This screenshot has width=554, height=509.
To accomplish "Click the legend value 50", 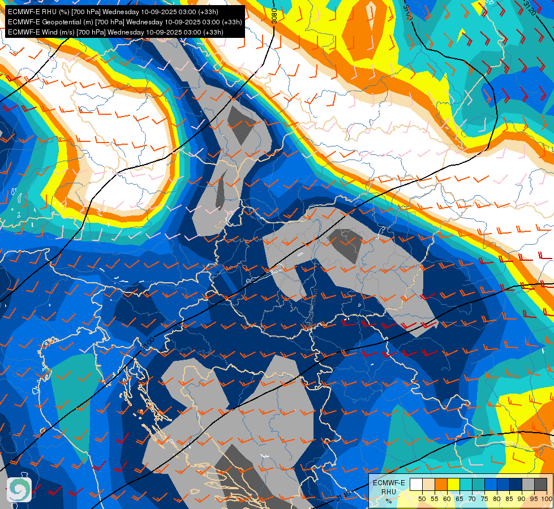I will click(422, 499).
